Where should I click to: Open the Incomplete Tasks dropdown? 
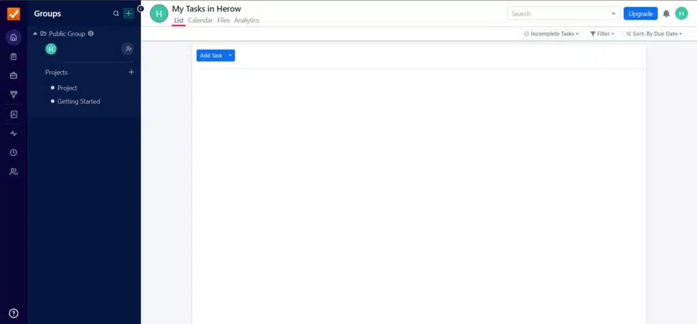click(x=551, y=34)
